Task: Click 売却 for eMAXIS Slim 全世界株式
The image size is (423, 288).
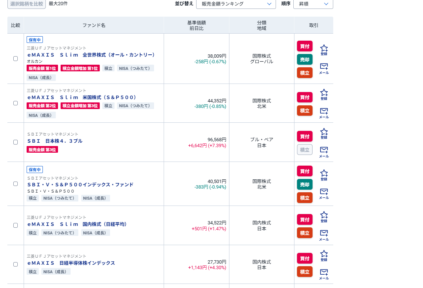Action: [304, 60]
